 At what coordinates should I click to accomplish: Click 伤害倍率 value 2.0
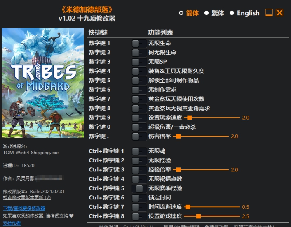click(235, 137)
